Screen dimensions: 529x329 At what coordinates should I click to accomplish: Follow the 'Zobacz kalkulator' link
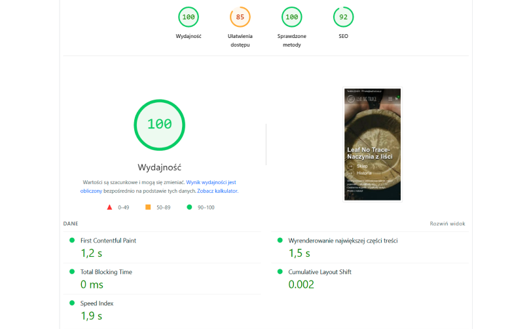coord(217,191)
